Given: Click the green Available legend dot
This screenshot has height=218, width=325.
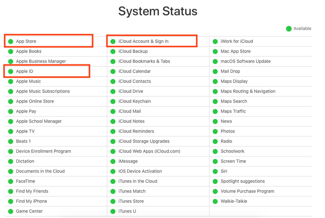Looking at the screenshot, I should pos(289,28).
